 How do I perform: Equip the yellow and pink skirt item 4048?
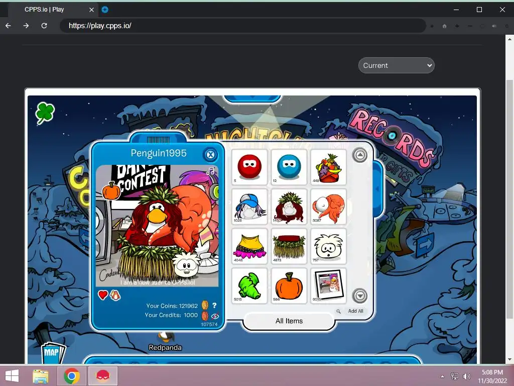[x=249, y=246]
